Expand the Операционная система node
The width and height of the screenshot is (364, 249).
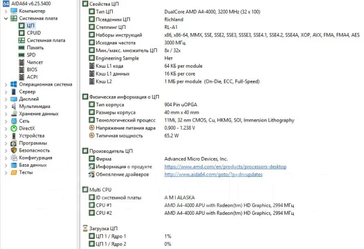point(6,85)
